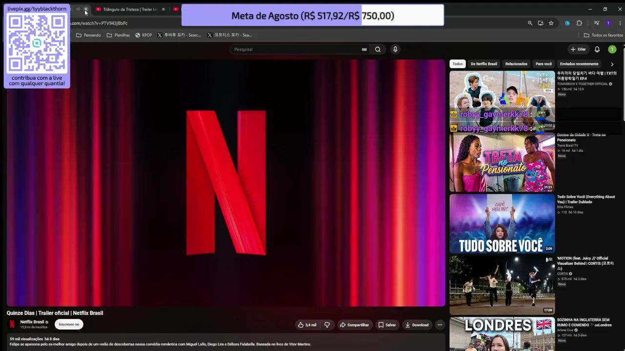Select the Enviados recentemente chip
The image size is (625, 351).
pos(579,64)
